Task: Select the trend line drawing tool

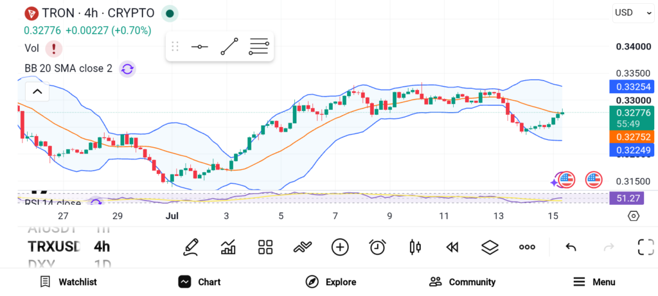Action: tap(229, 46)
